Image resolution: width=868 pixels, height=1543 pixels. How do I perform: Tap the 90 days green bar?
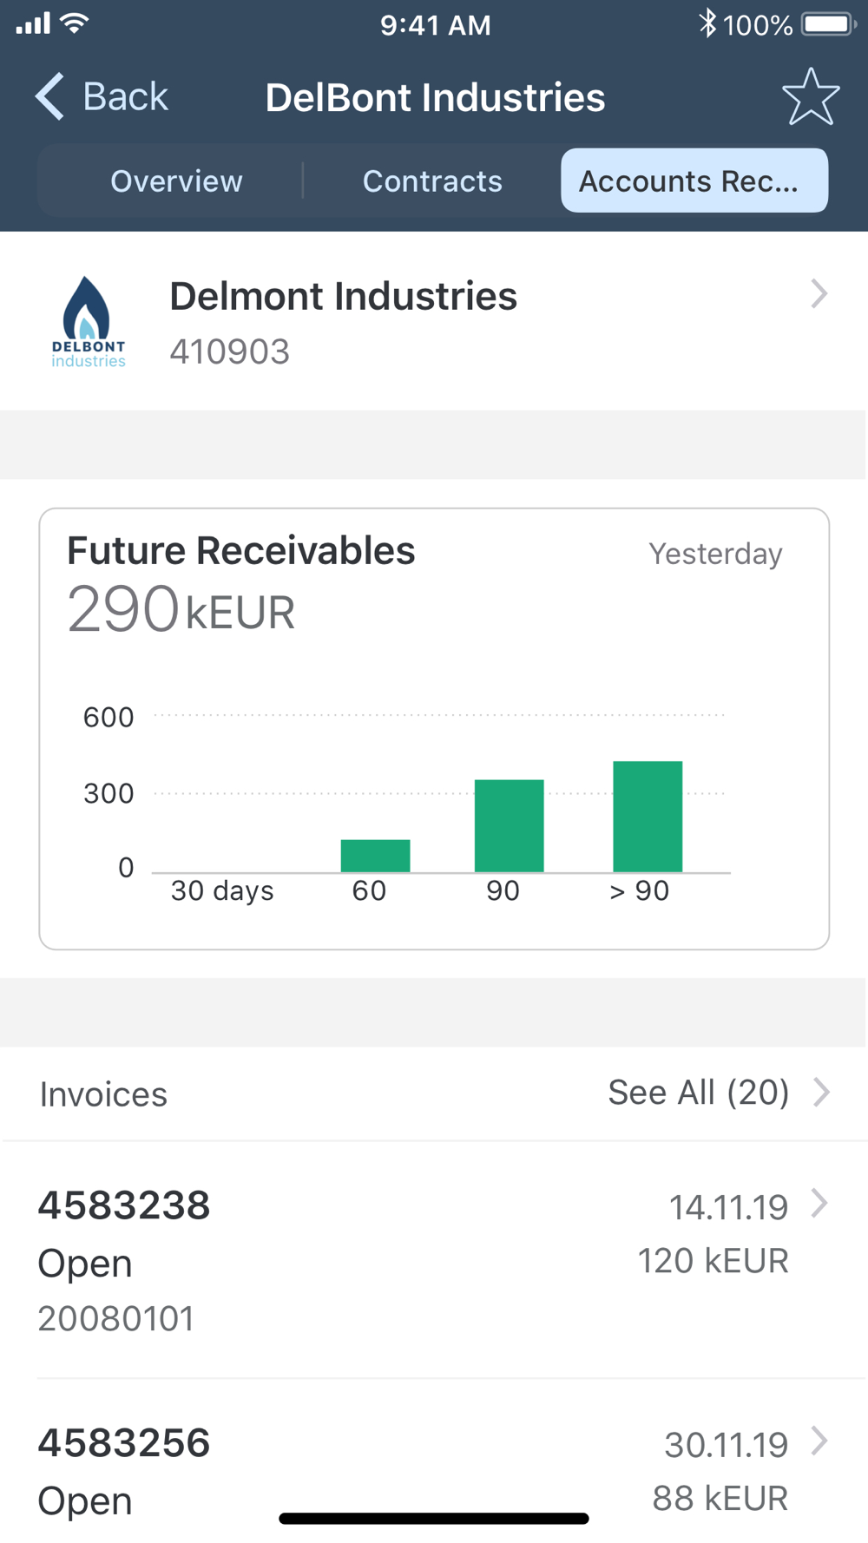(x=509, y=826)
